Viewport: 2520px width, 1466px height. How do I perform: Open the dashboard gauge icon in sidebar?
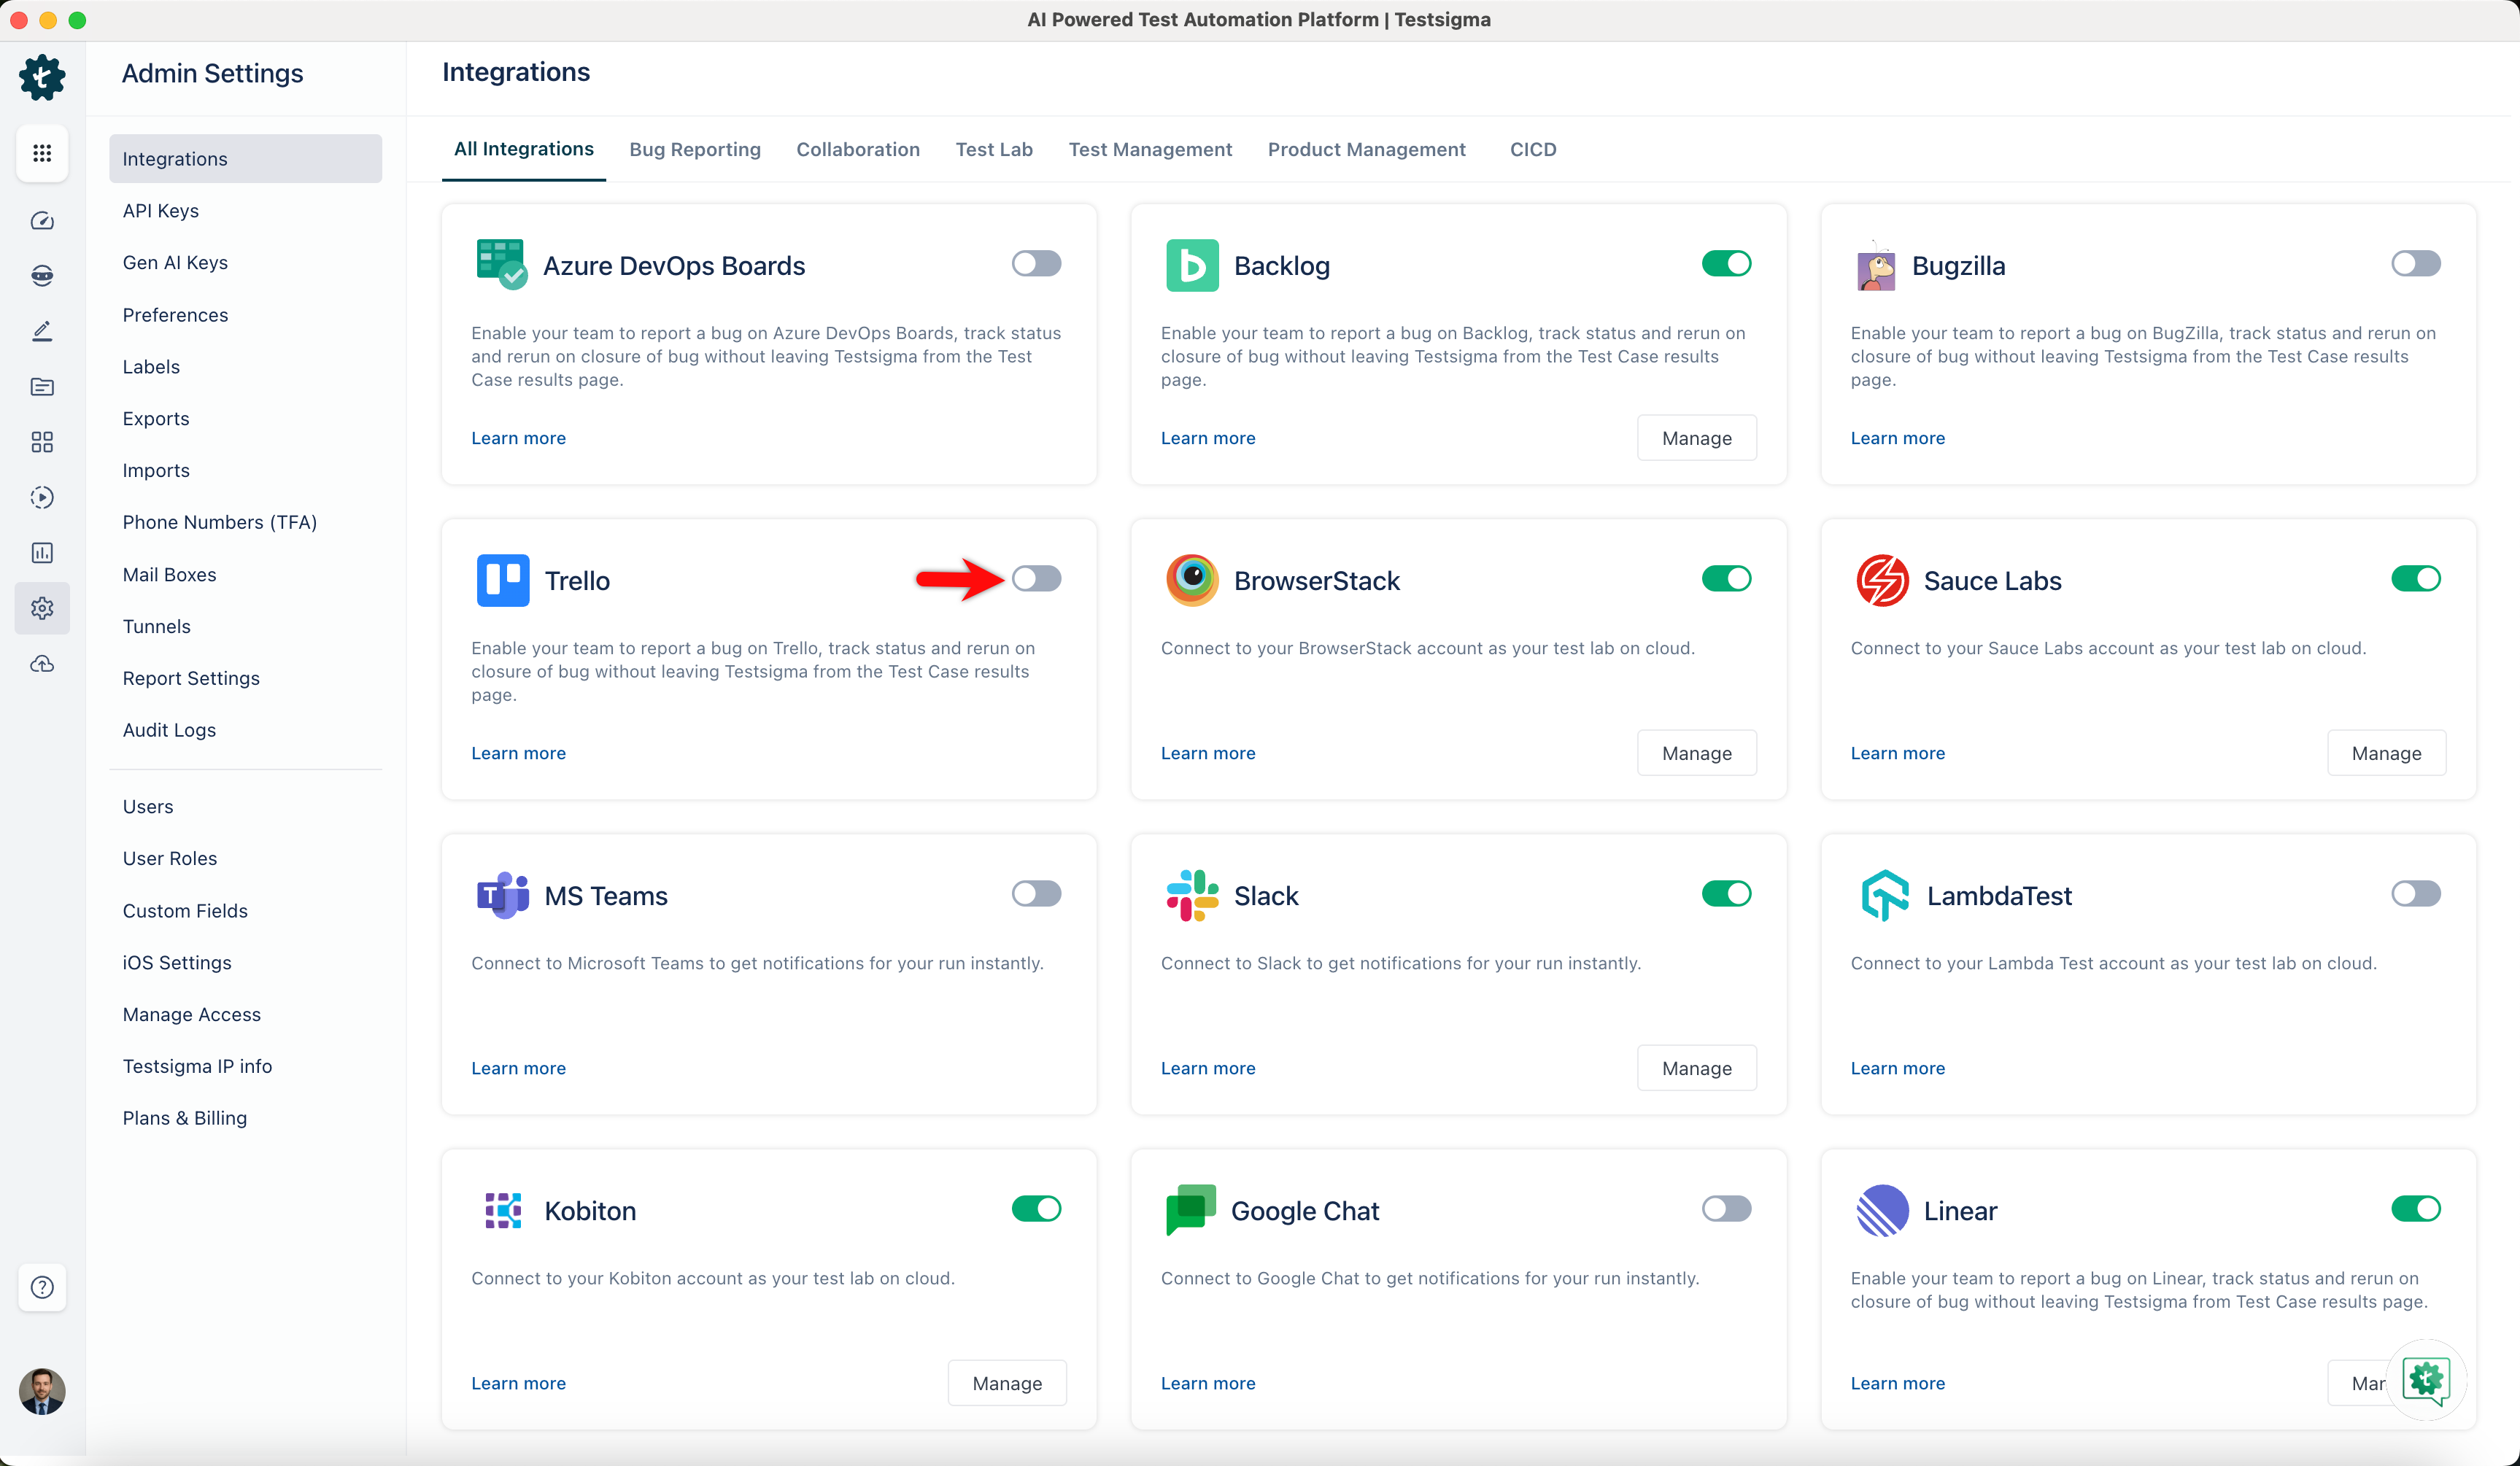point(42,221)
